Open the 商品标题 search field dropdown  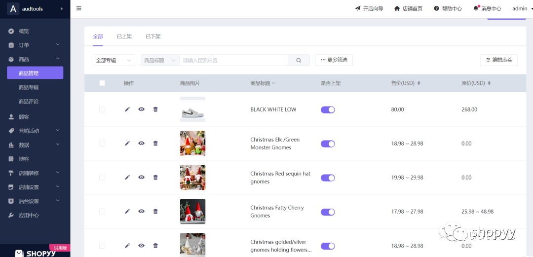[x=160, y=60]
